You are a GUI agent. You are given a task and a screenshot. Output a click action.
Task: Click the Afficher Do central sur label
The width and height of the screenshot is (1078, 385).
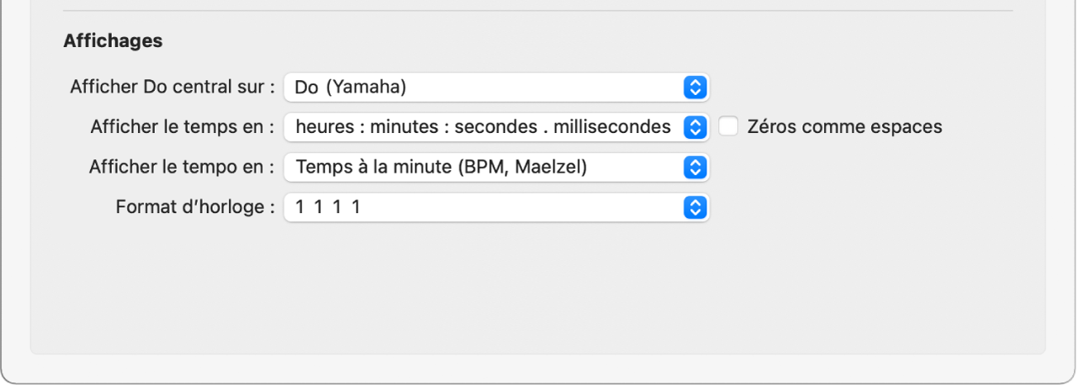(172, 87)
